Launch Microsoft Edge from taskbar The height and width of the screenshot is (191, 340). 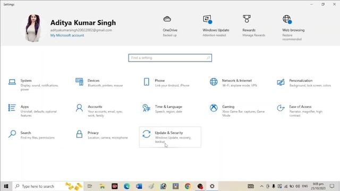[x=126, y=186]
